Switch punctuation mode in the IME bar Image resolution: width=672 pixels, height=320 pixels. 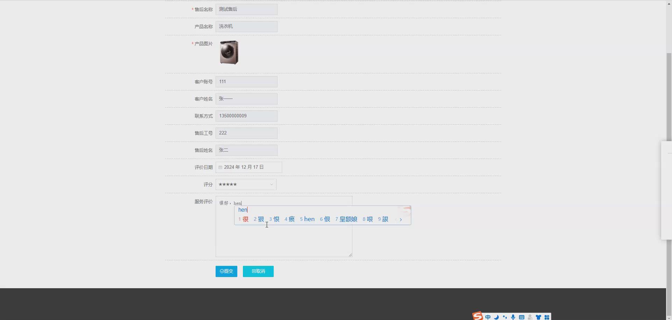505,317
